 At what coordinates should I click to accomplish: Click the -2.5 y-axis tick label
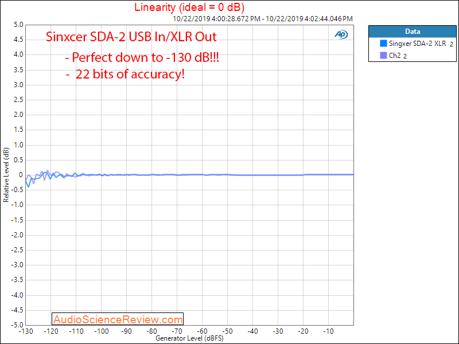click(17, 250)
